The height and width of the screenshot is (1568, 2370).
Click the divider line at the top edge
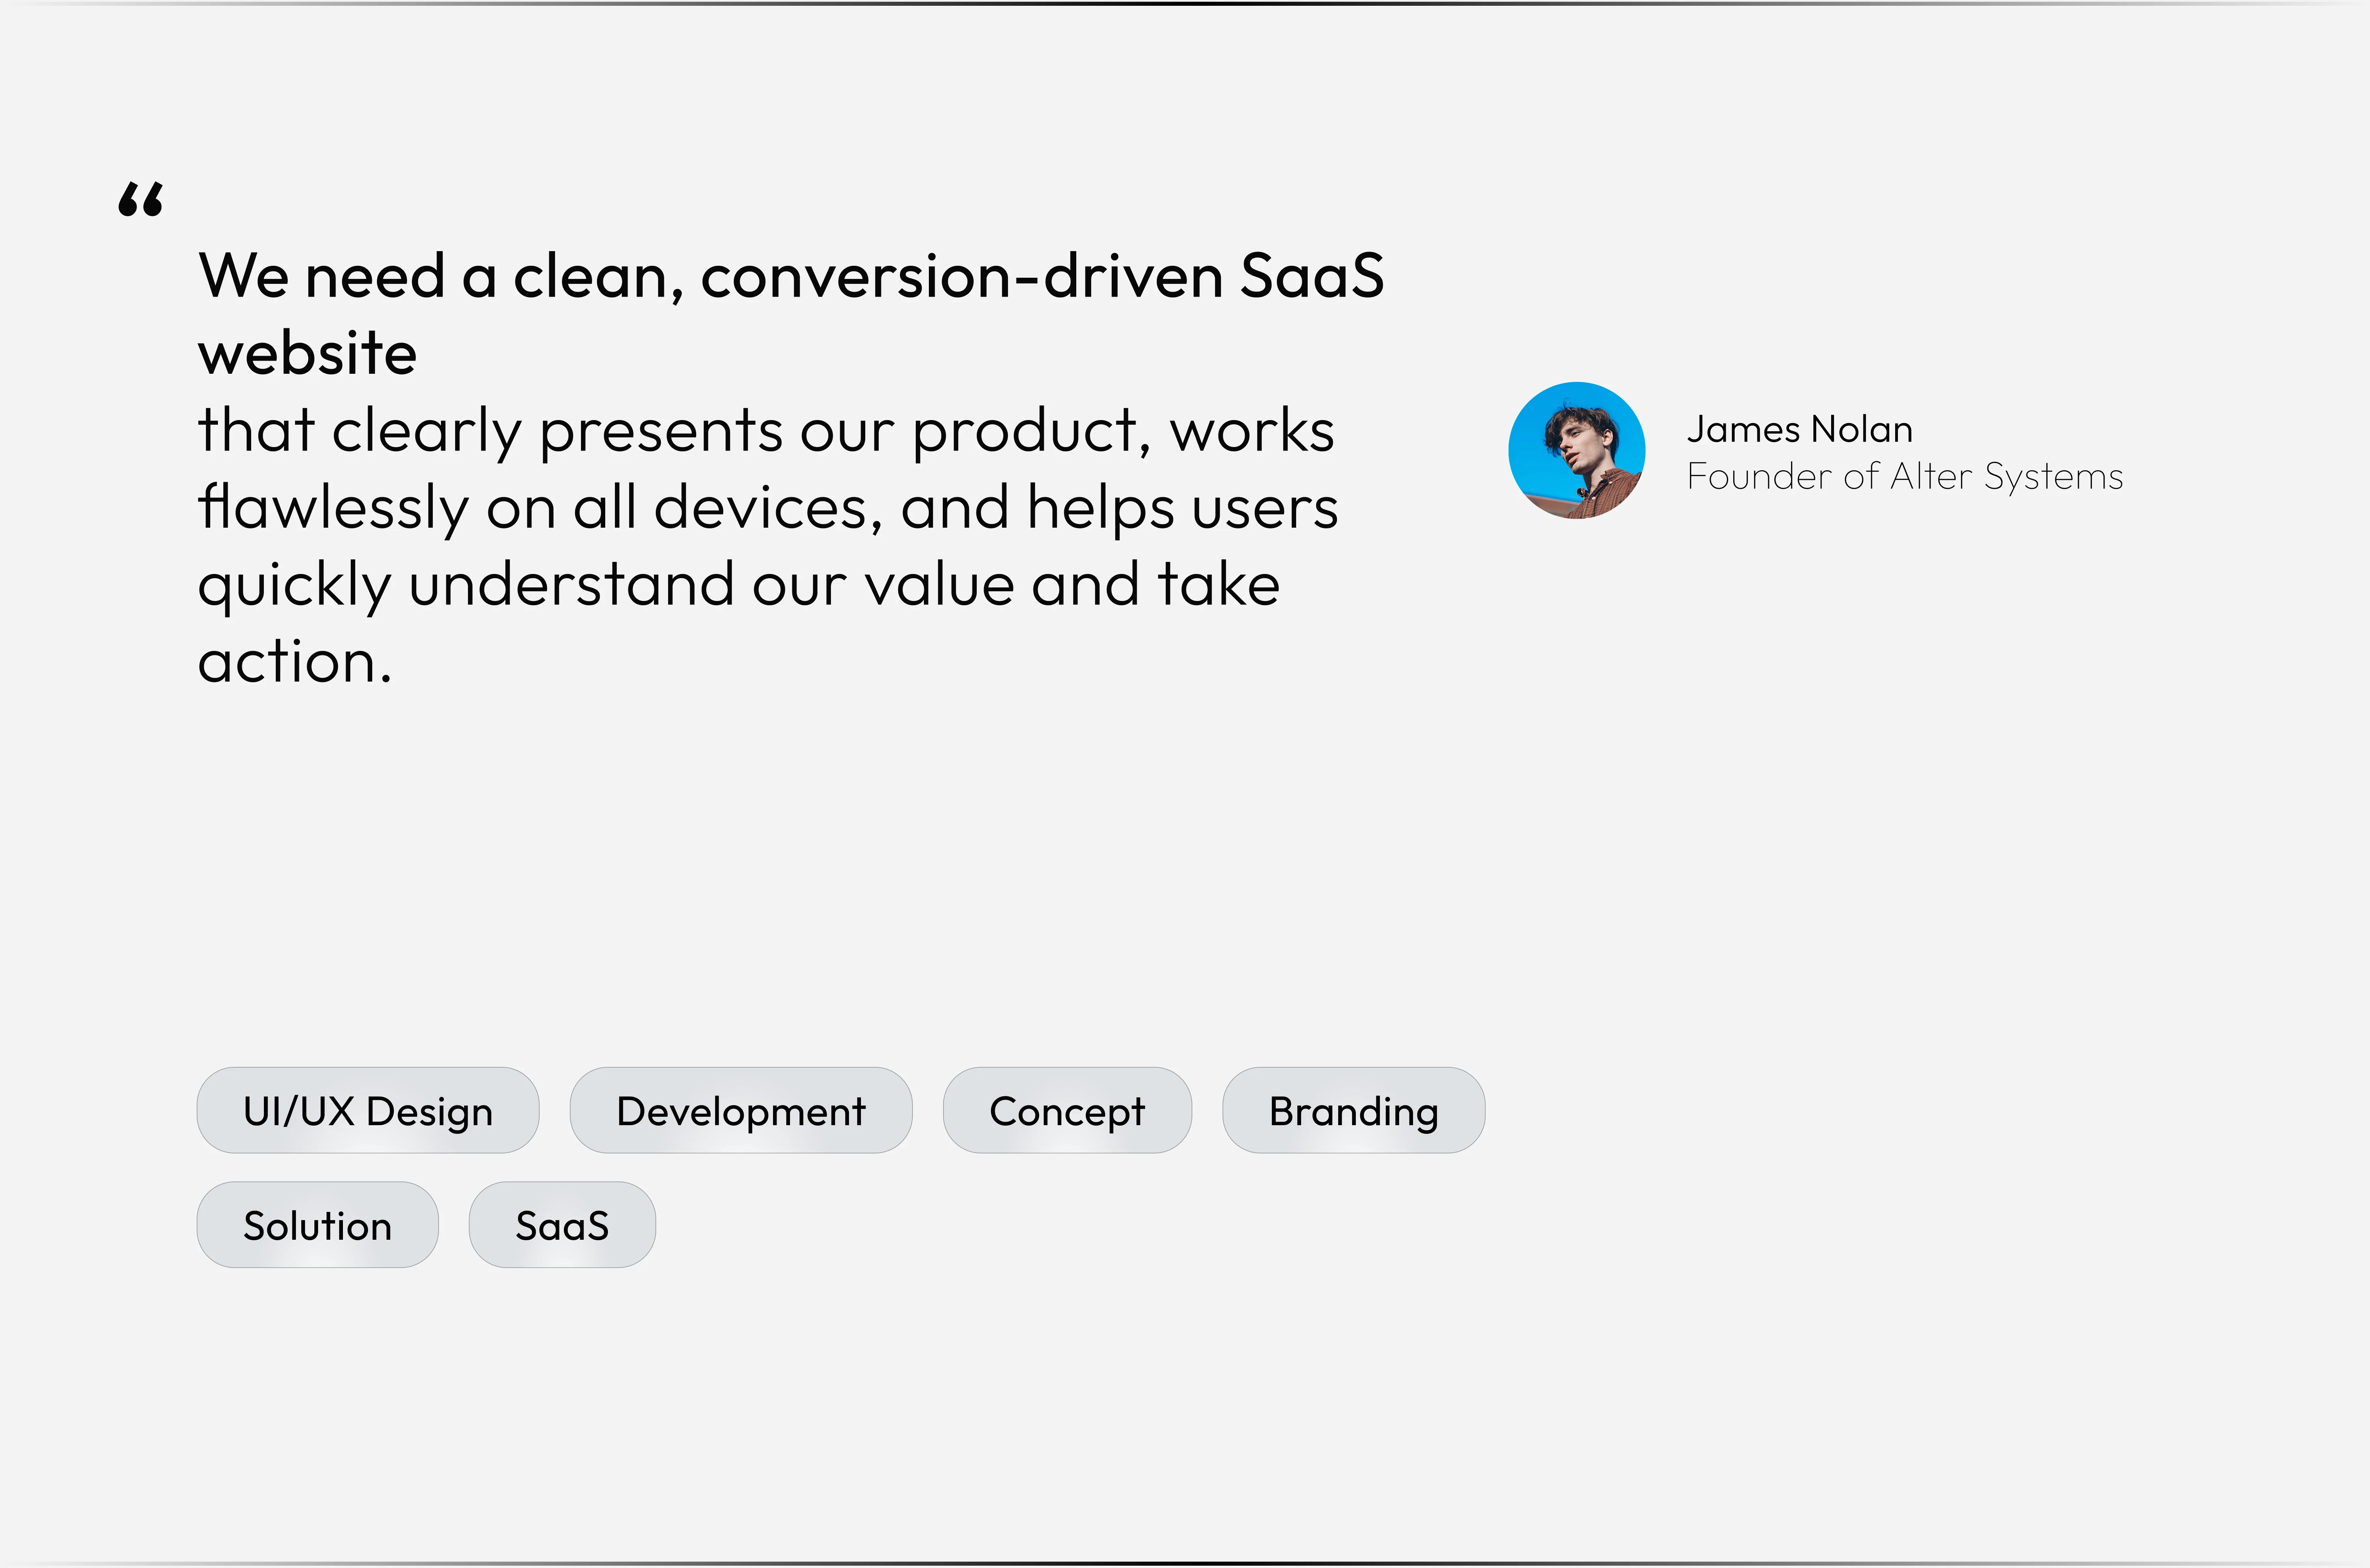coord(1185,4)
